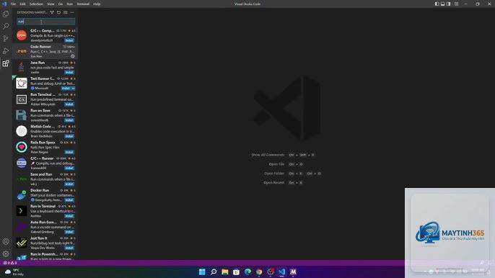The width and height of the screenshot is (495, 278).
Task: Open the Search view in activity bar
Action: [x=6, y=26]
